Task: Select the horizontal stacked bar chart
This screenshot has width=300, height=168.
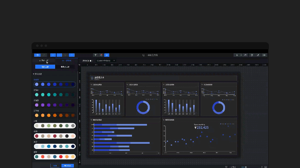Action: (x=125, y=138)
